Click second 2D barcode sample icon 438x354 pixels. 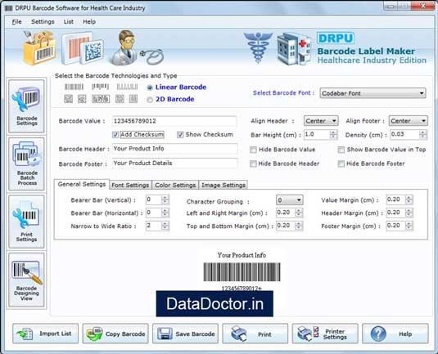[82, 99]
